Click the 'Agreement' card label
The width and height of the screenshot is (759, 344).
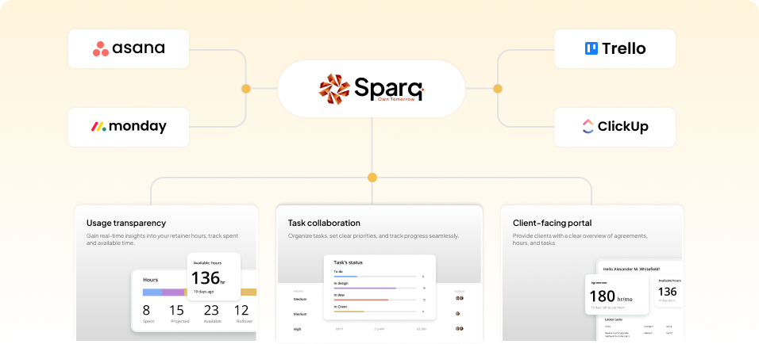coord(598,282)
